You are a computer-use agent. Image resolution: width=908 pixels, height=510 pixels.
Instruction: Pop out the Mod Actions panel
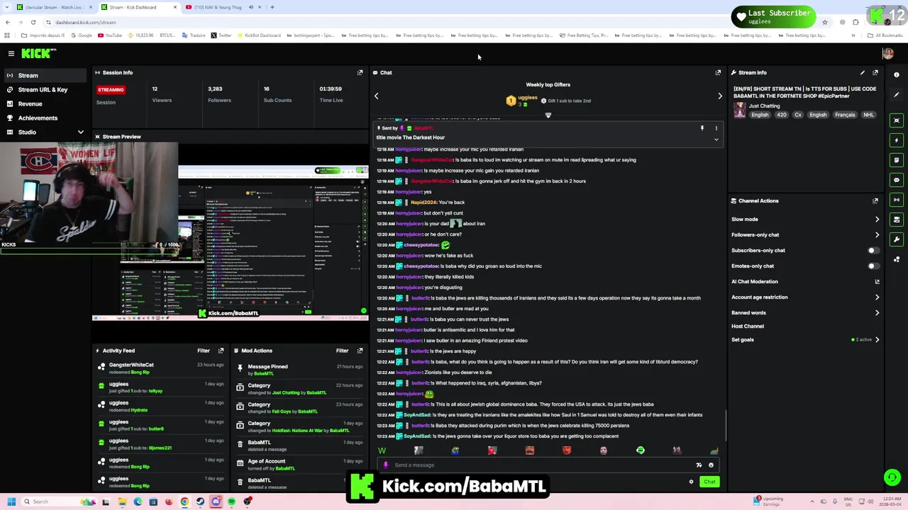coord(360,351)
